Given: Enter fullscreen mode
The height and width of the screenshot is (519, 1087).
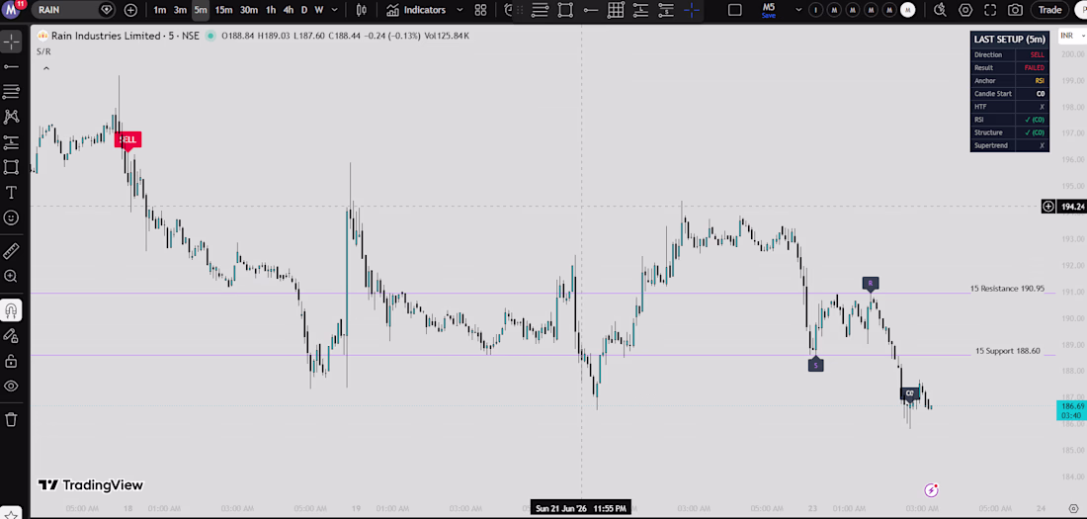Looking at the screenshot, I should [x=990, y=10].
